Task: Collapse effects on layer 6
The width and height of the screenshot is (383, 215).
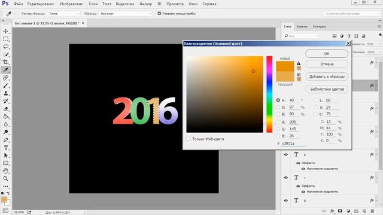Action: [377, 155]
